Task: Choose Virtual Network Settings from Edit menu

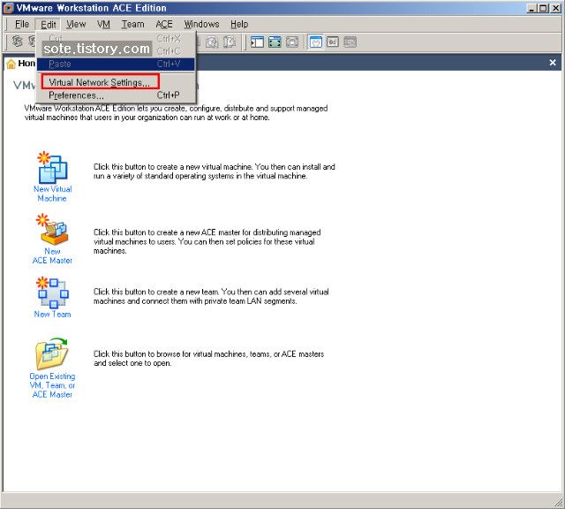Action: tap(116, 82)
